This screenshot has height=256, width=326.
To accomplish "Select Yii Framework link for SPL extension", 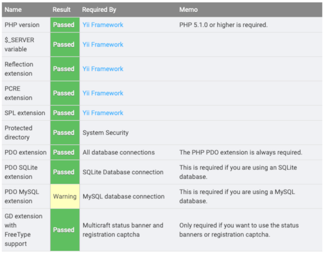I will (103, 113).
